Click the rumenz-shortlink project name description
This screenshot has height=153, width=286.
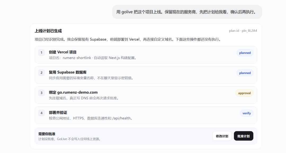(93, 58)
